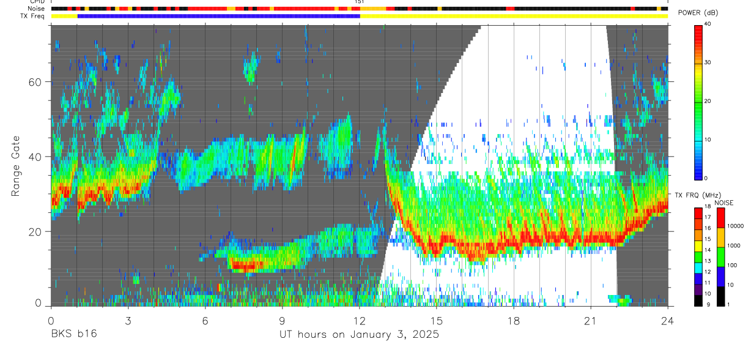Click the Range Gate y-axis title
The width and height of the screenshot is (751, 347).
coord(15,166)
